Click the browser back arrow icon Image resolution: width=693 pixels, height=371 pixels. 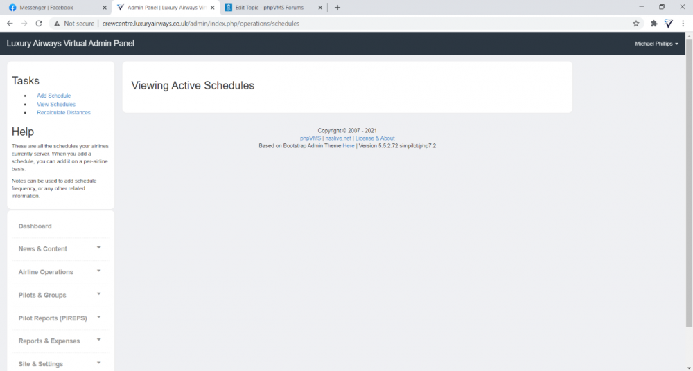[x=10, y=23]
